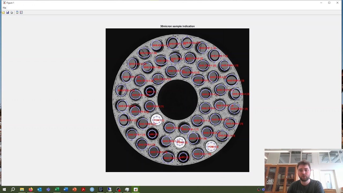Open the blue R application in taskbar

click(92, 190)
